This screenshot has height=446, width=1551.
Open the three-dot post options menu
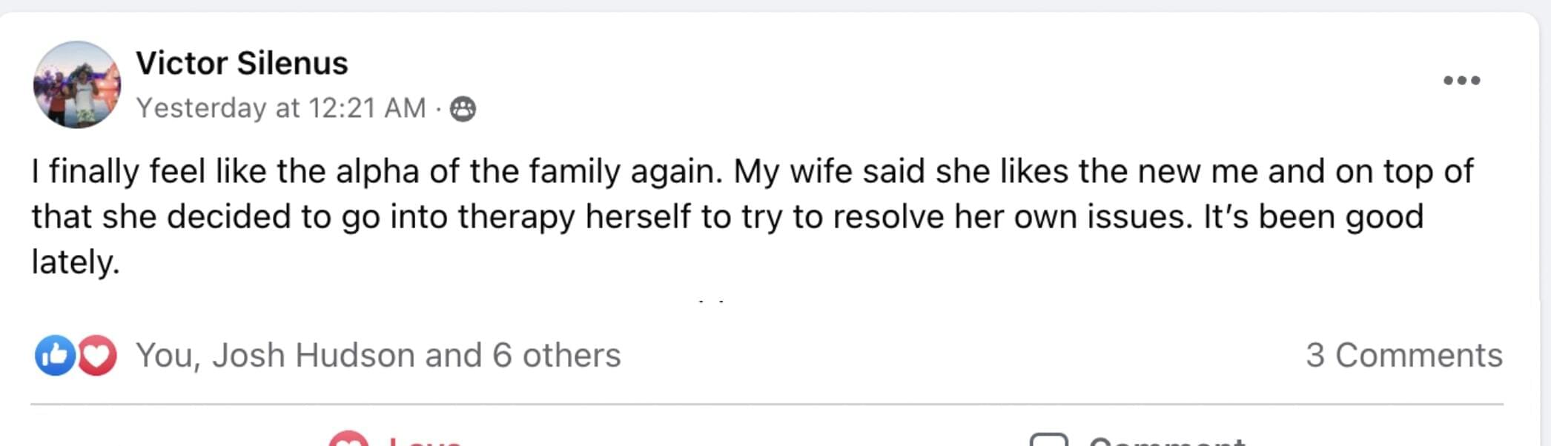coord(1461,81)
